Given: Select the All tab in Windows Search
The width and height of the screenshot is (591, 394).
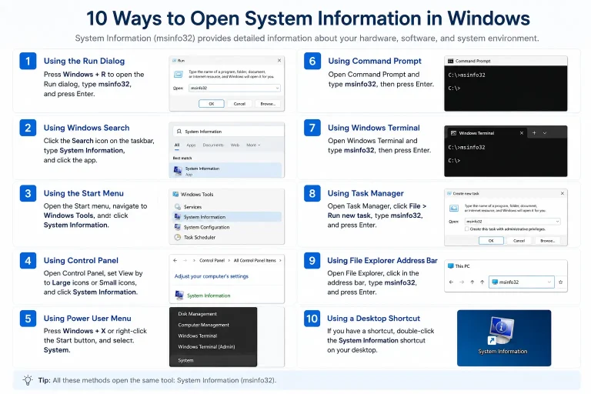Looking at the screenshot, I should point(177,145).
